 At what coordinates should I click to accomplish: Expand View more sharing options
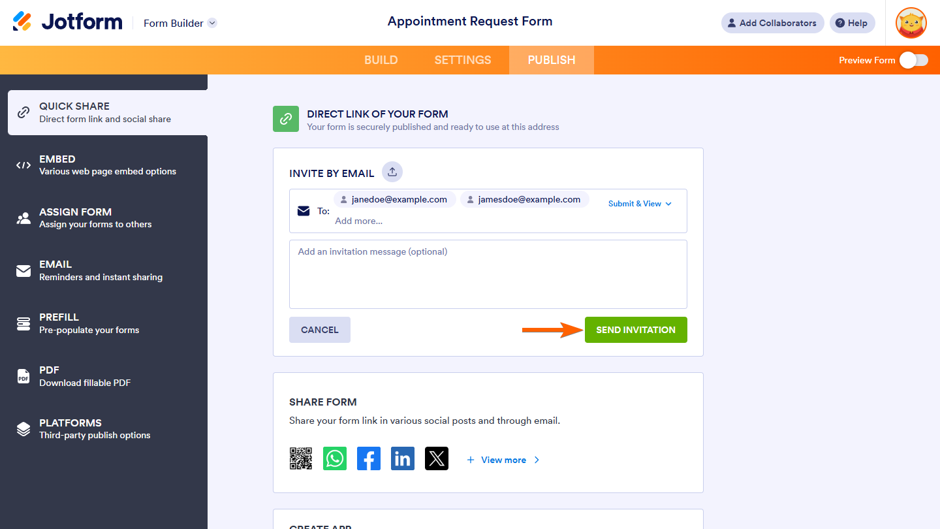point(503,460)
